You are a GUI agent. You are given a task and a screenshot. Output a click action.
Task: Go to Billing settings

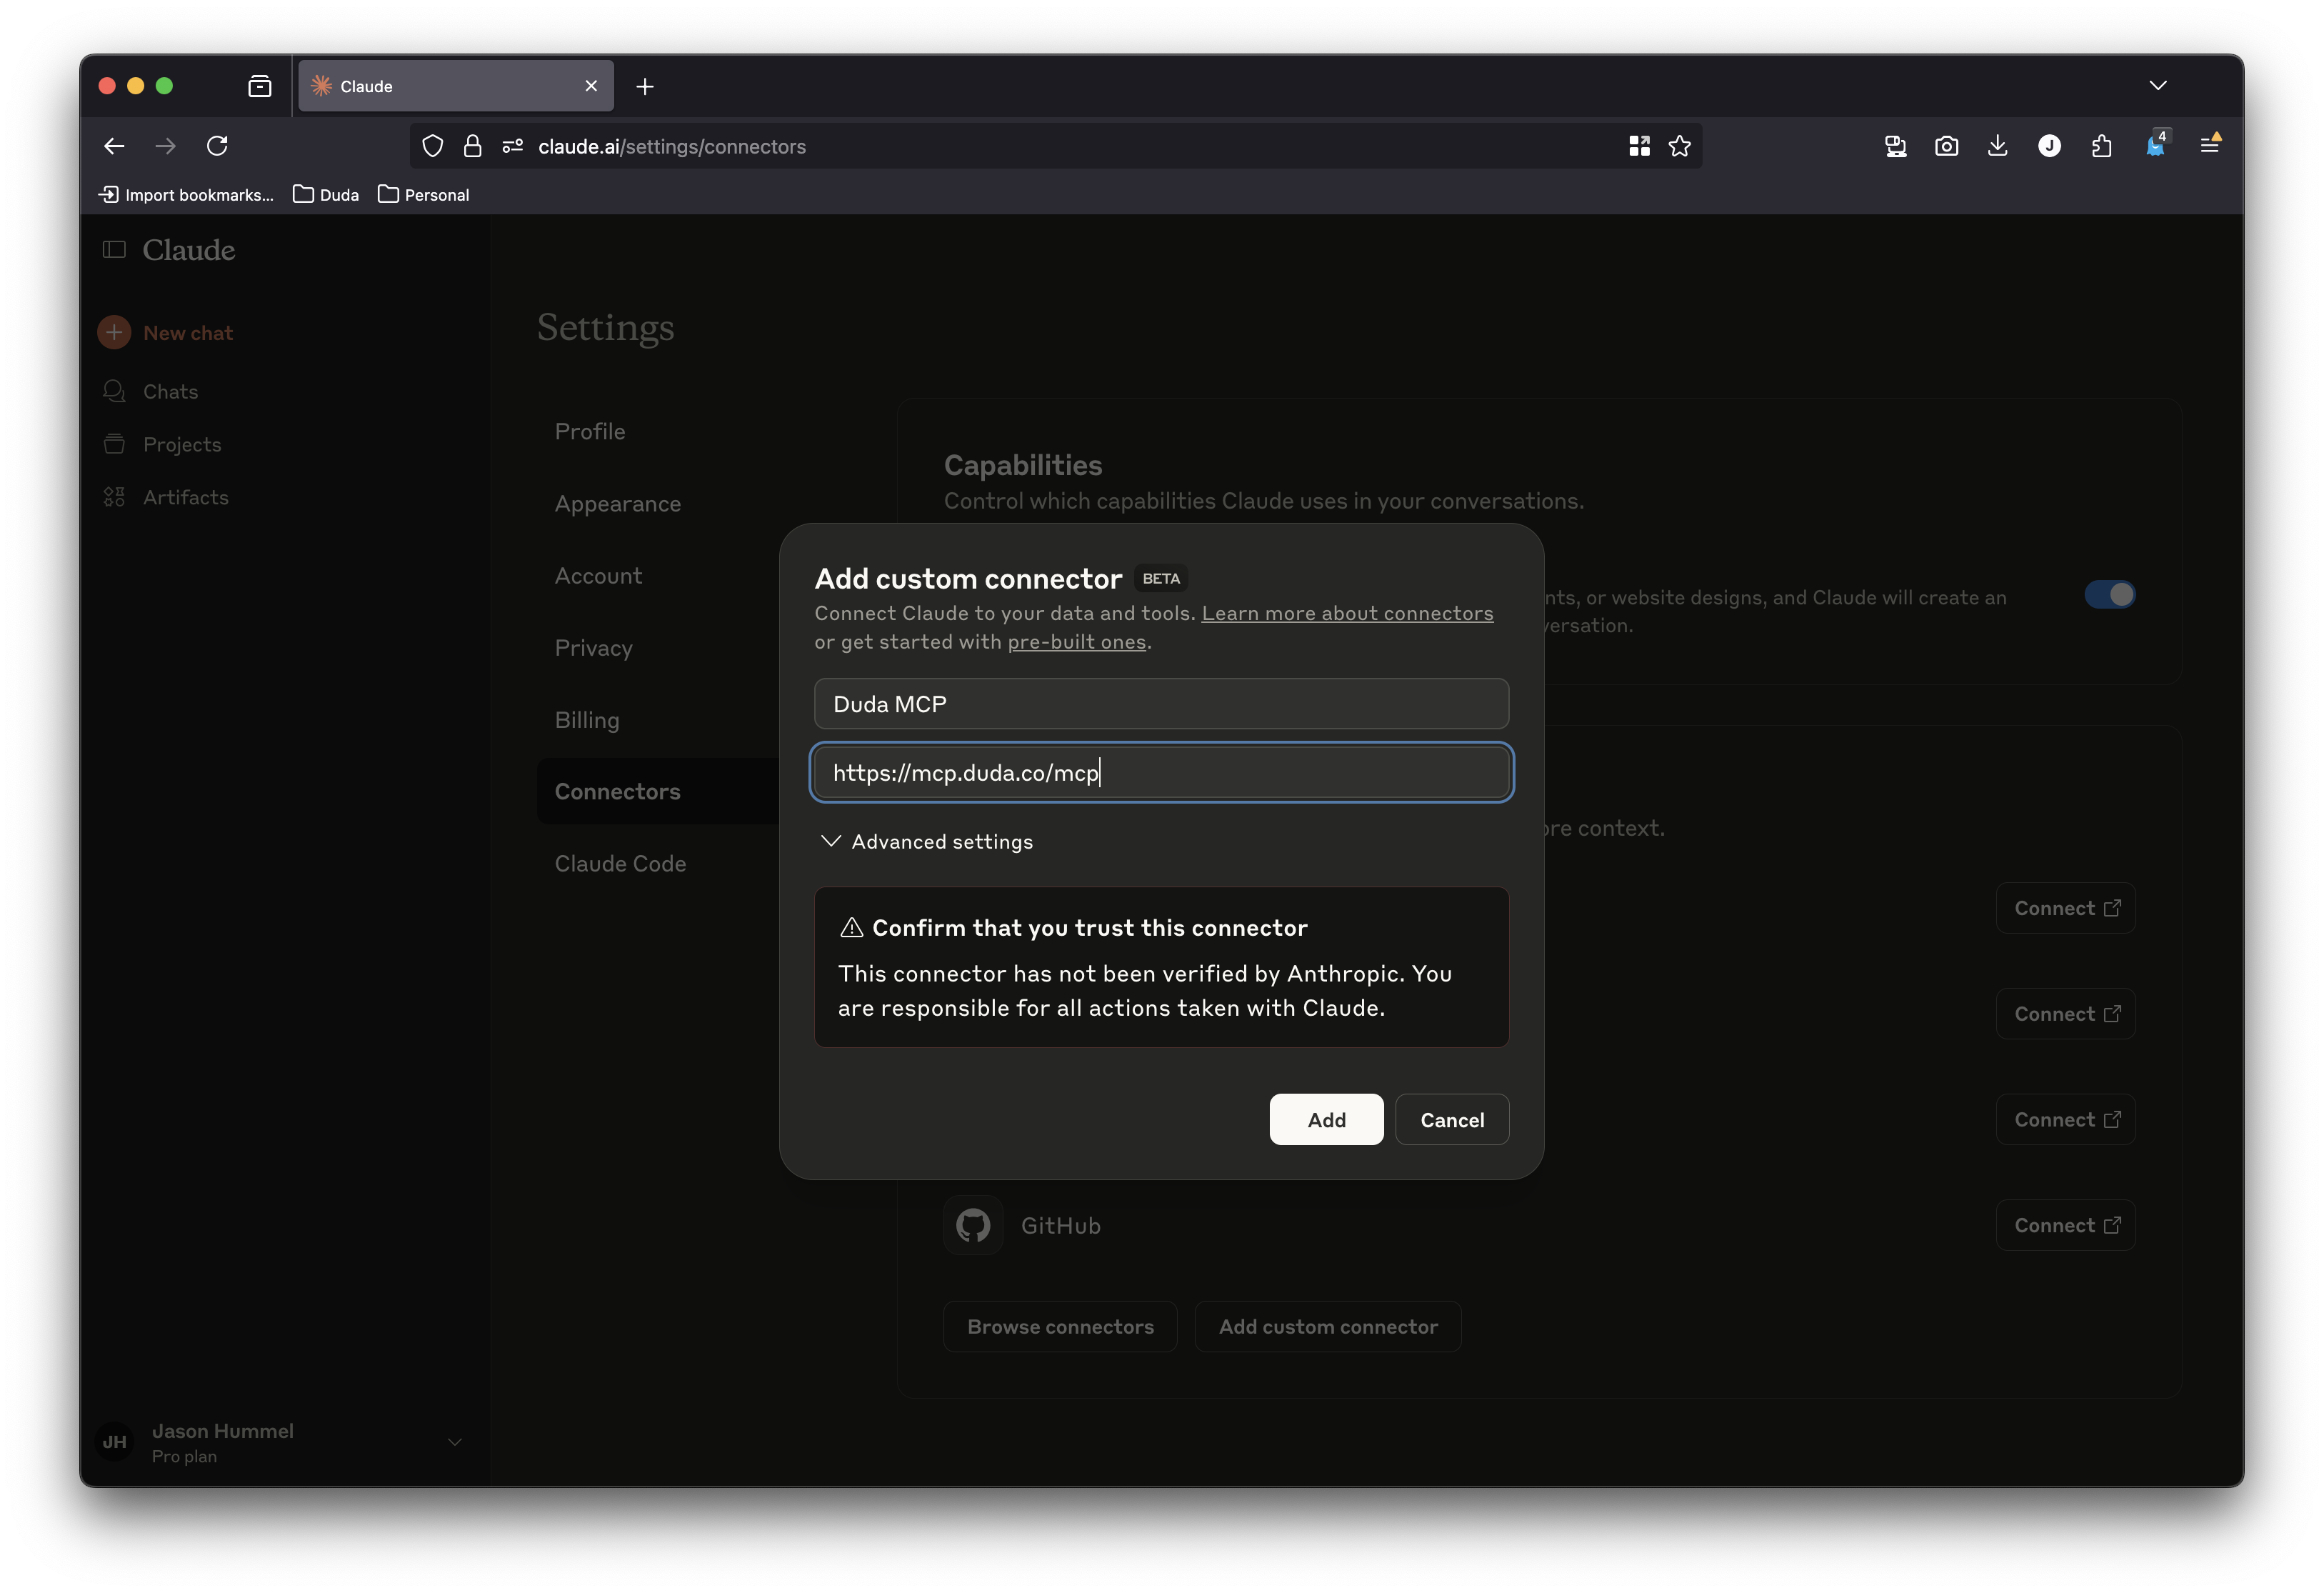(587, 719)
